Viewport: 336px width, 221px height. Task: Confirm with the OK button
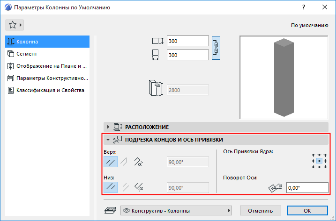(x=307, y=211)
